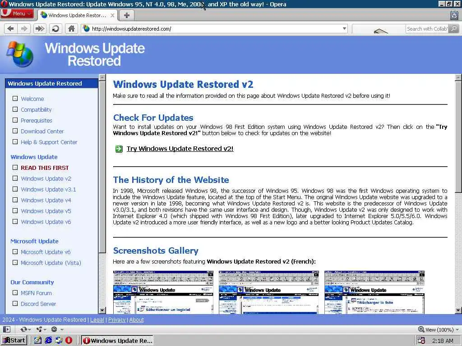This screenshot has width=462, height=346.
Task: Open the Windows Update v4 link
Action: coord(46,200)
